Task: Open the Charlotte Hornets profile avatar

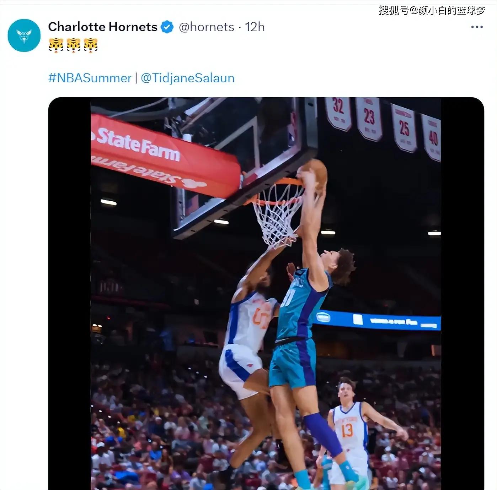Action: tap(24, 35)
